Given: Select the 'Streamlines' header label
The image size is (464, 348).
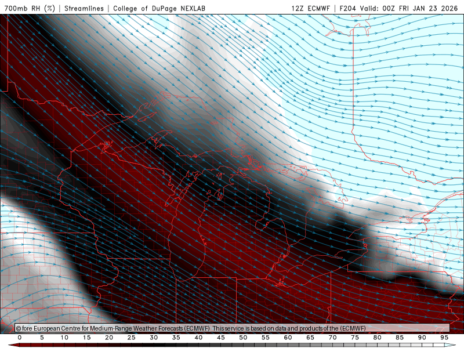Looking at the screenshot, I should tap(84, 8).
